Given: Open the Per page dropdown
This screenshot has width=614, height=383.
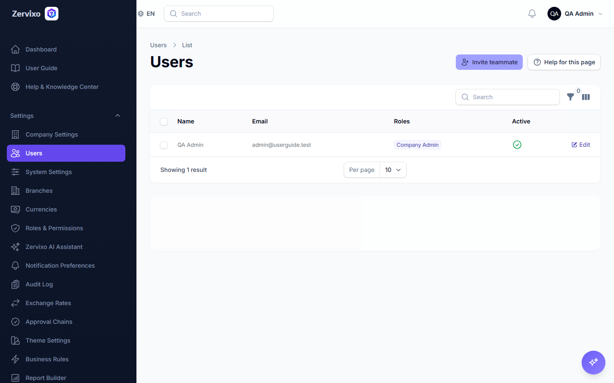Looking at the screenshot, I should click(x=393, y=170).
